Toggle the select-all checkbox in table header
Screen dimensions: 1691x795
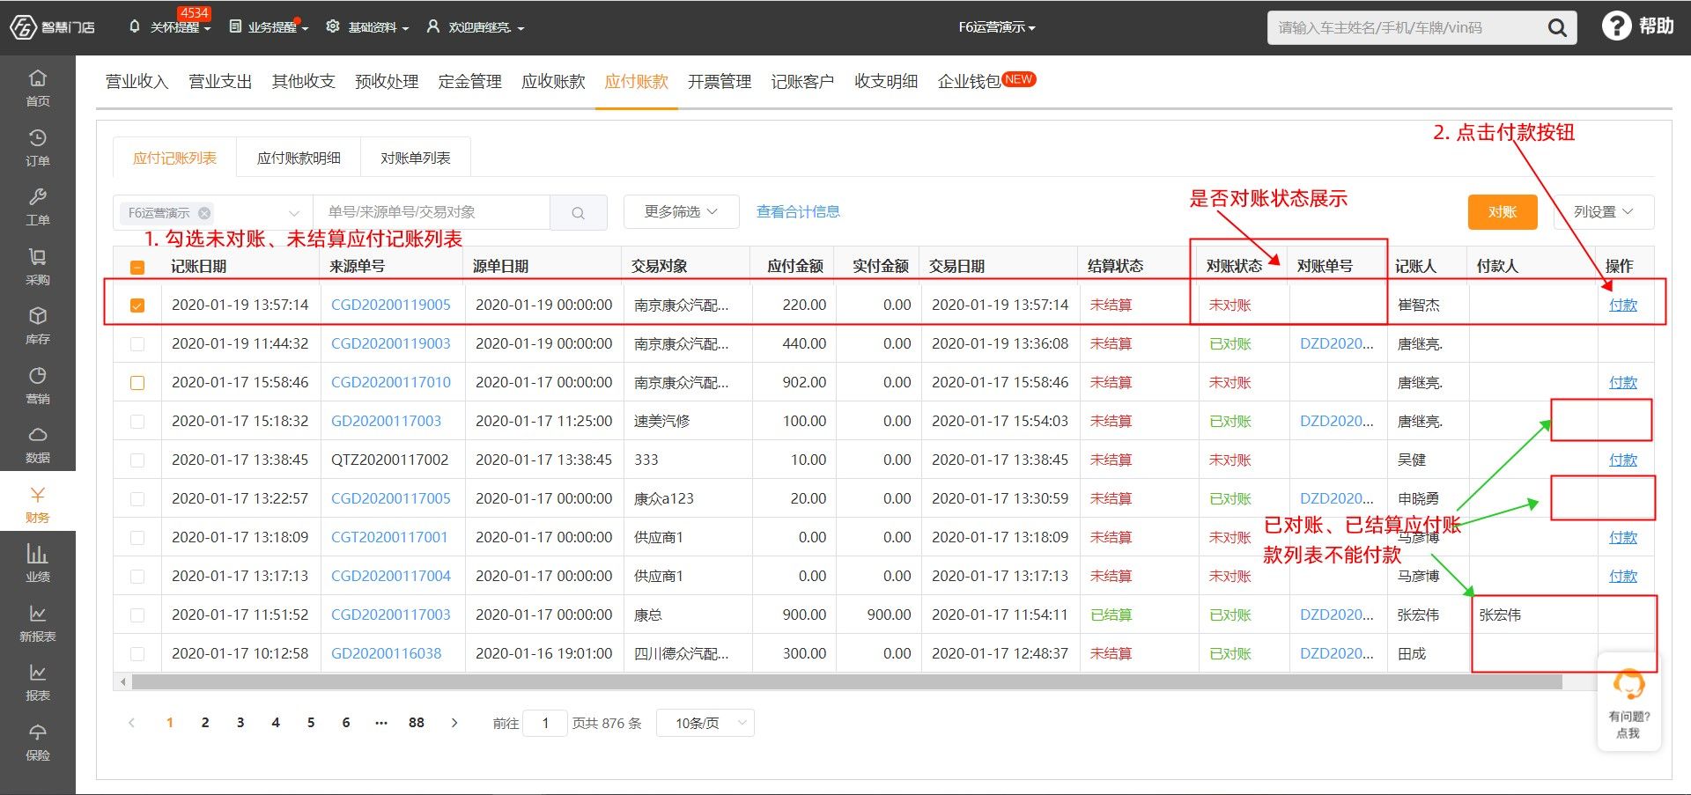coord(137,267)
